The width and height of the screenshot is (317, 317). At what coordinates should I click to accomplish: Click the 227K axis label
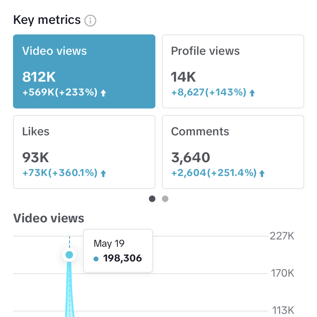tap(282, 236)
